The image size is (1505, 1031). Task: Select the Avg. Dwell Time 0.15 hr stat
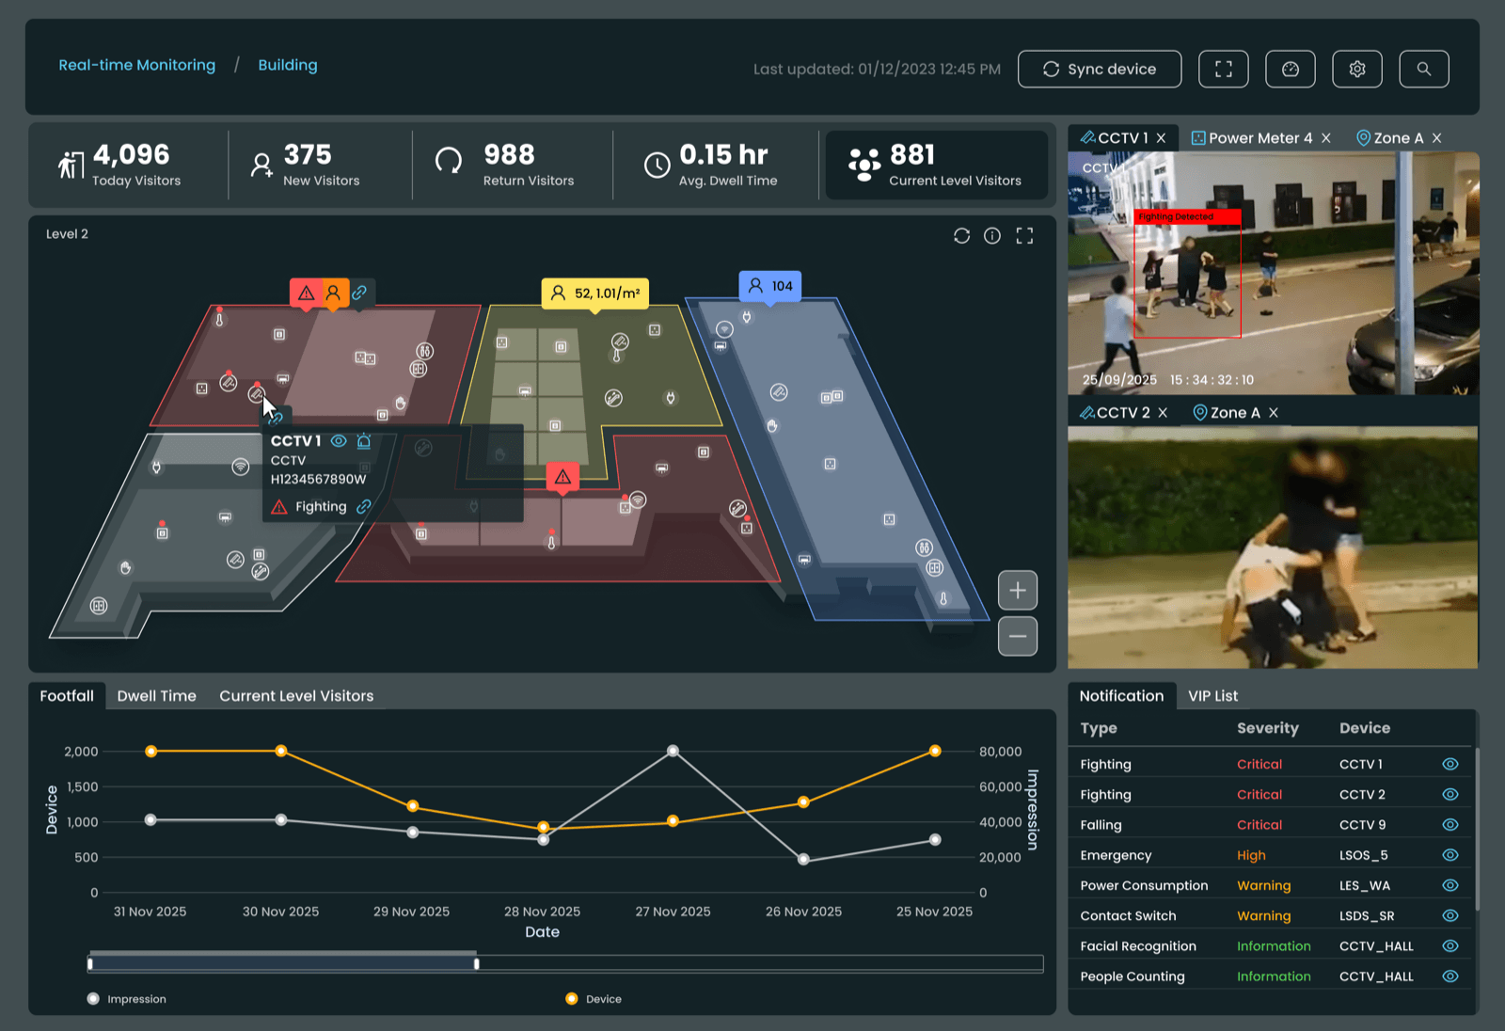click(x=711, y=165)
